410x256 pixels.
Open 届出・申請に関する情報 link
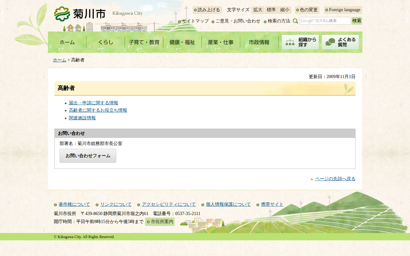pos(94,103)
